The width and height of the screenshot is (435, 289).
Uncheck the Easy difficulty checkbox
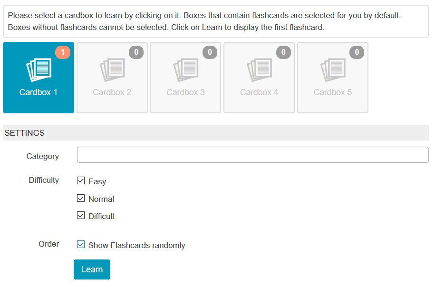80,180
